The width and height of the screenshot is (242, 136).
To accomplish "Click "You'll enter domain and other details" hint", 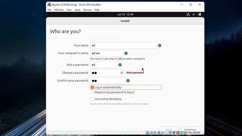I will 119,104.
